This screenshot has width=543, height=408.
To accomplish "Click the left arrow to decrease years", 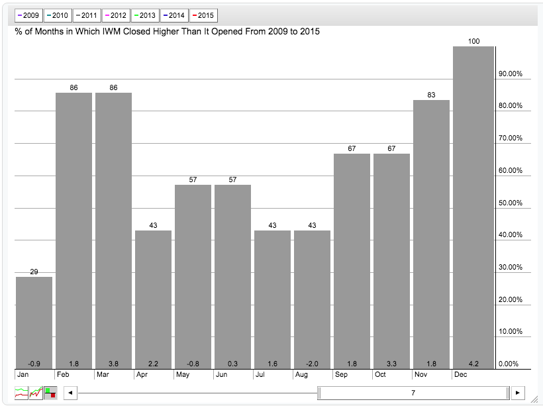I will tap(71, 393).
